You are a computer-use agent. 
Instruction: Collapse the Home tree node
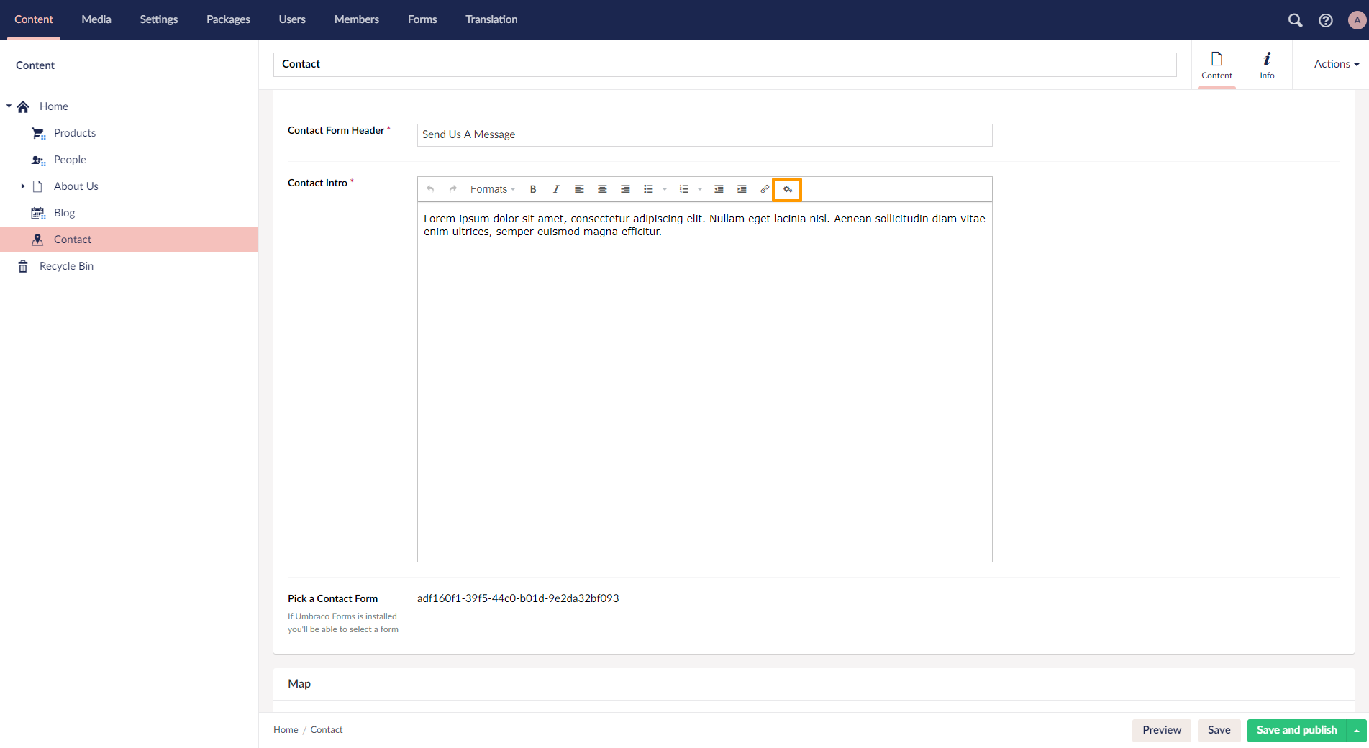coord(9,106)
